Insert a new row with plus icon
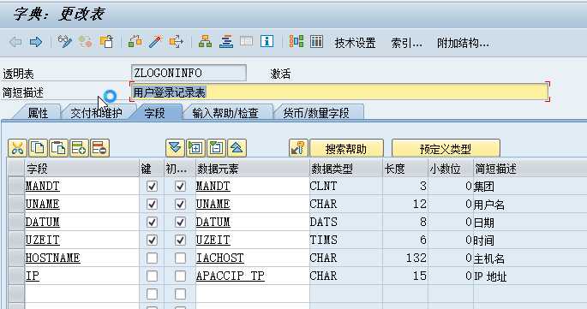This screenshot has width=587, height=309. pyautogui.click(x=79, y=148)
